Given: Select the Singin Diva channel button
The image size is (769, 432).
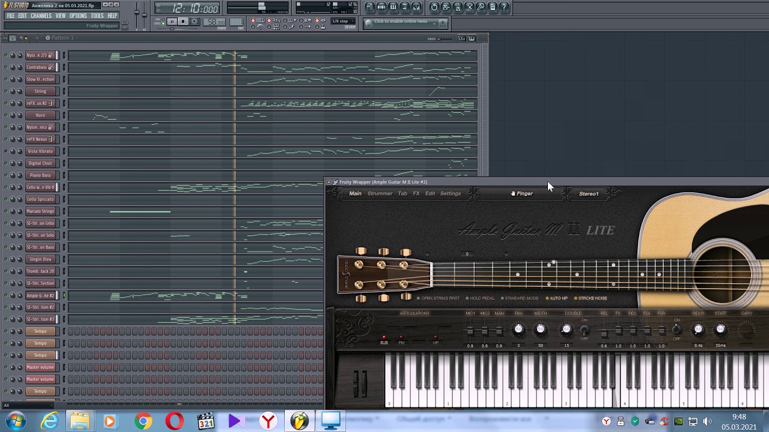Looking at the screenshot, I should click(x=40, y=259).
